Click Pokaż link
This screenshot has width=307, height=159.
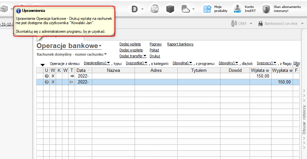[154, 50]
